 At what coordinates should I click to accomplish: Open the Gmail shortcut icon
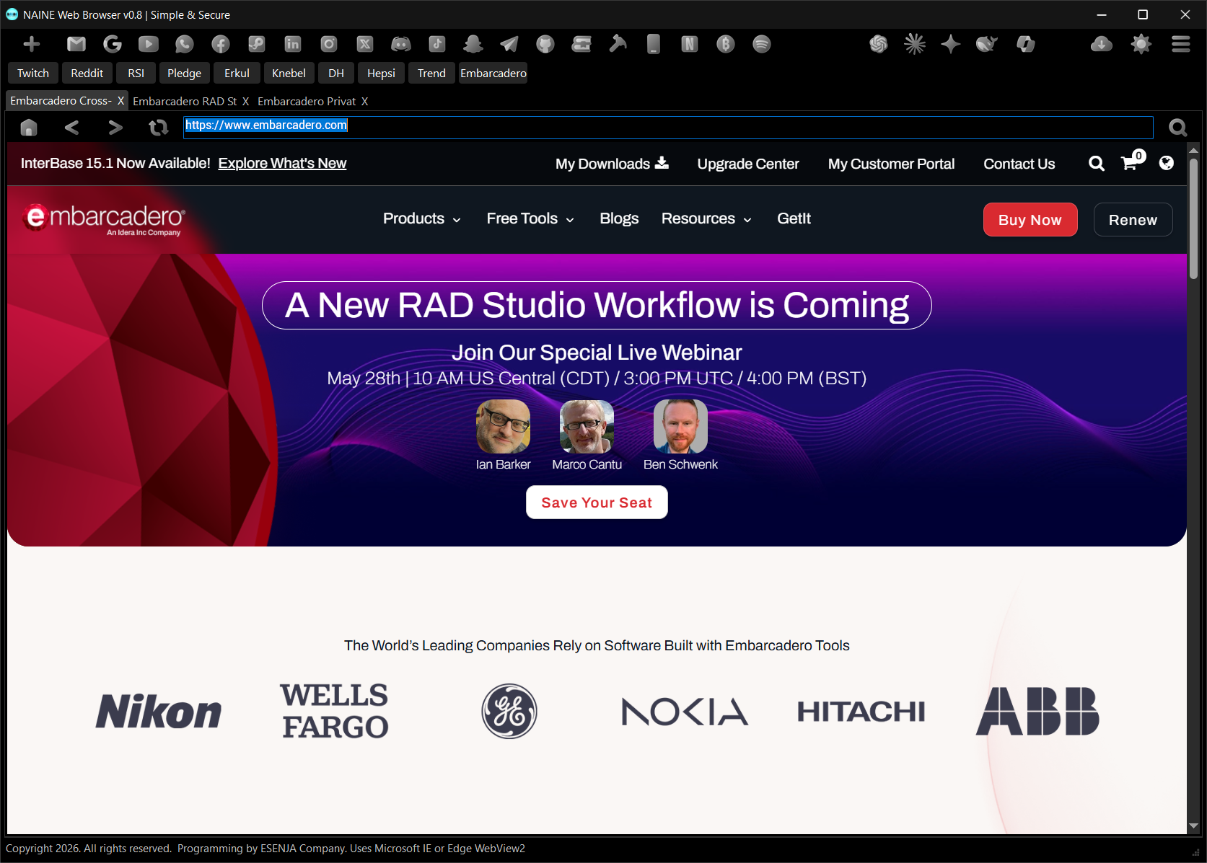pyautogui.click(x=76, y=44)
